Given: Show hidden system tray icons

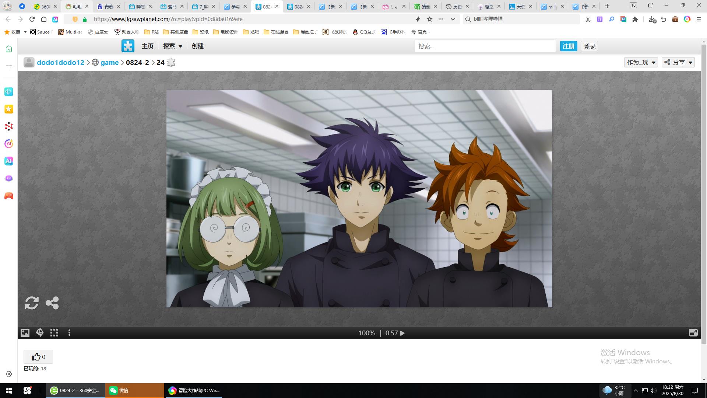Looking at the screenshot, I should (636, 391).
